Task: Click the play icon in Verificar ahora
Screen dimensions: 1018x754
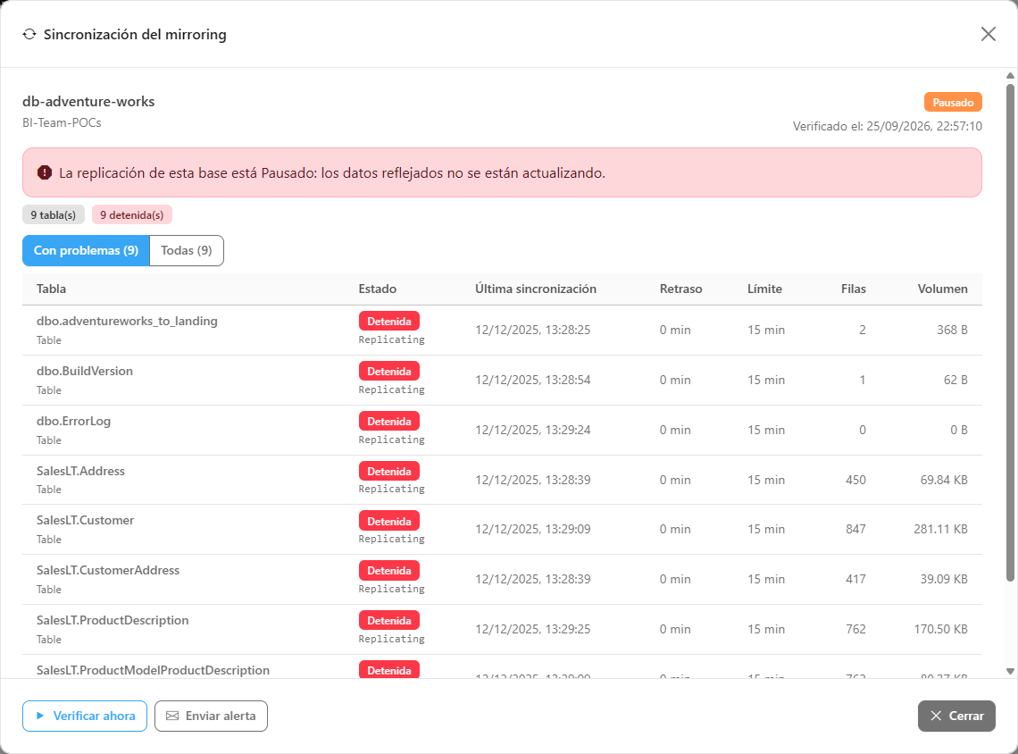Action: 40,716
